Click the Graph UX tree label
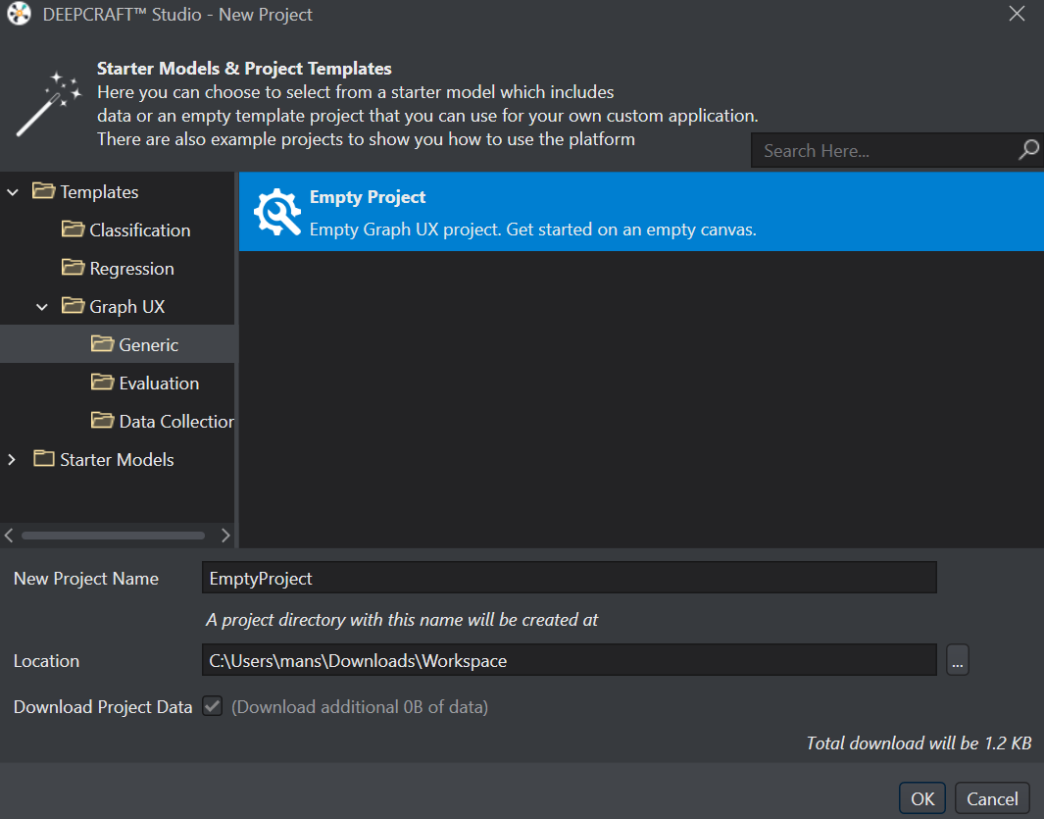The image size is (1044, 819). click(x=127, y=307)
